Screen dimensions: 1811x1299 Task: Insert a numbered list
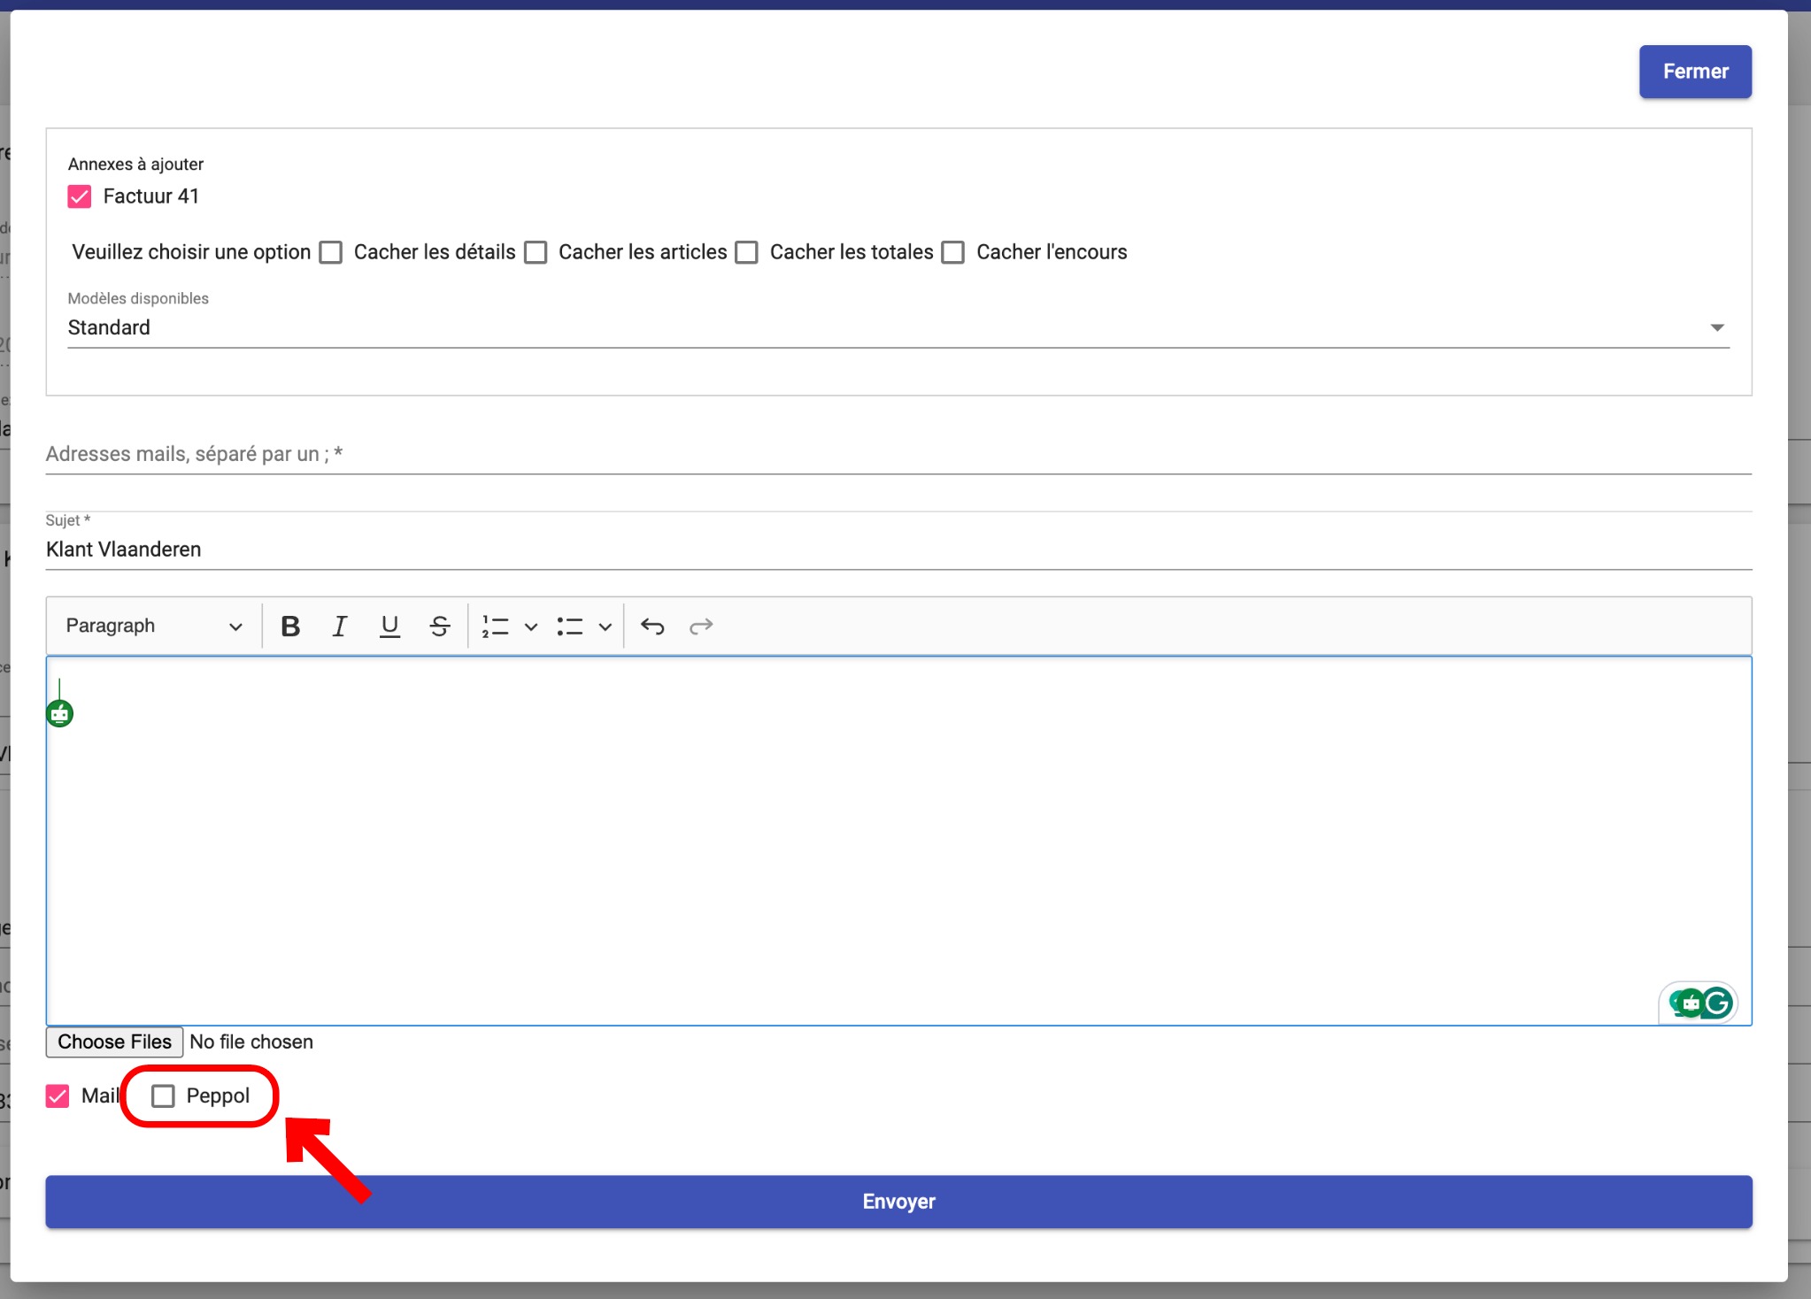pyautogui.click(x=495, y=626)
